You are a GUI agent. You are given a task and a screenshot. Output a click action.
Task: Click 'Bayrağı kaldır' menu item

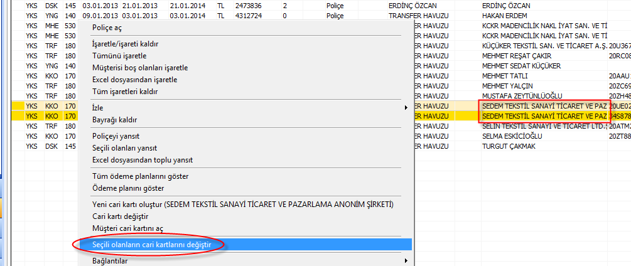coord(114,120)
